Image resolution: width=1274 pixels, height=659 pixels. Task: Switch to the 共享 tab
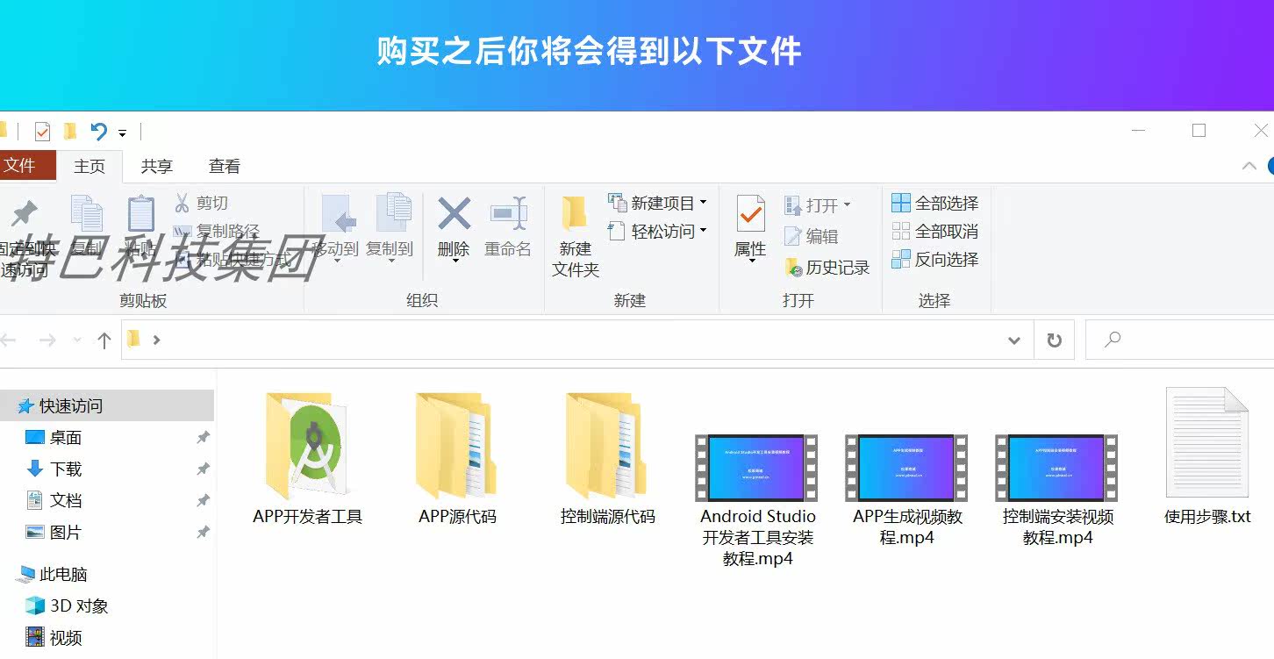[157, 166]
